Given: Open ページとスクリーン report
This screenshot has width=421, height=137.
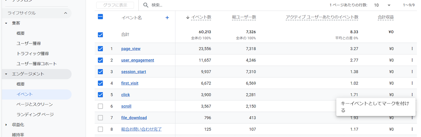Looking at the screenshot, I should pos(34,104).
